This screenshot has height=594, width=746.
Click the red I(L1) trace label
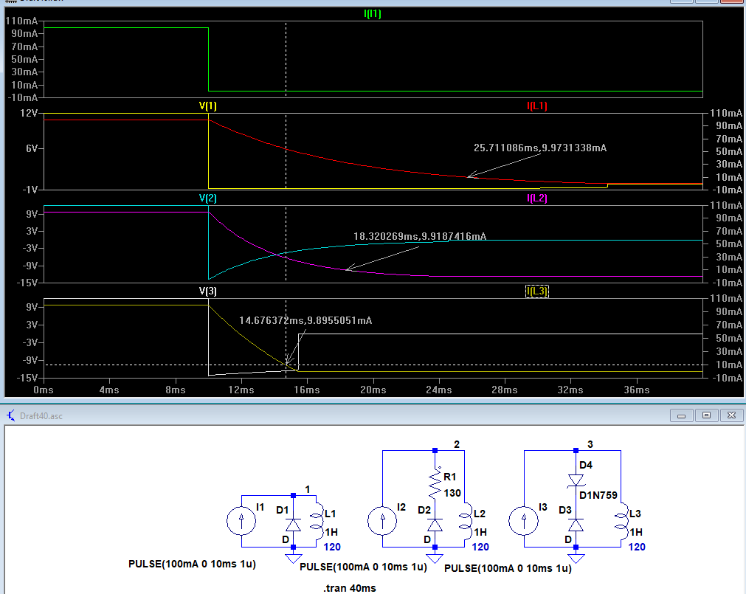tap(536, 106)
